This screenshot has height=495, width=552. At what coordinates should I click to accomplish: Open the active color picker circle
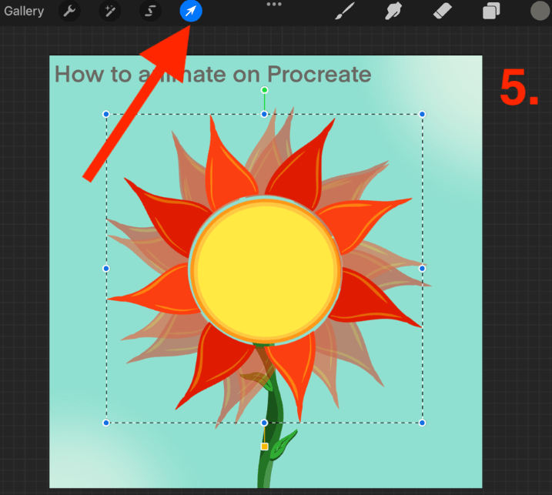(540, 11)
